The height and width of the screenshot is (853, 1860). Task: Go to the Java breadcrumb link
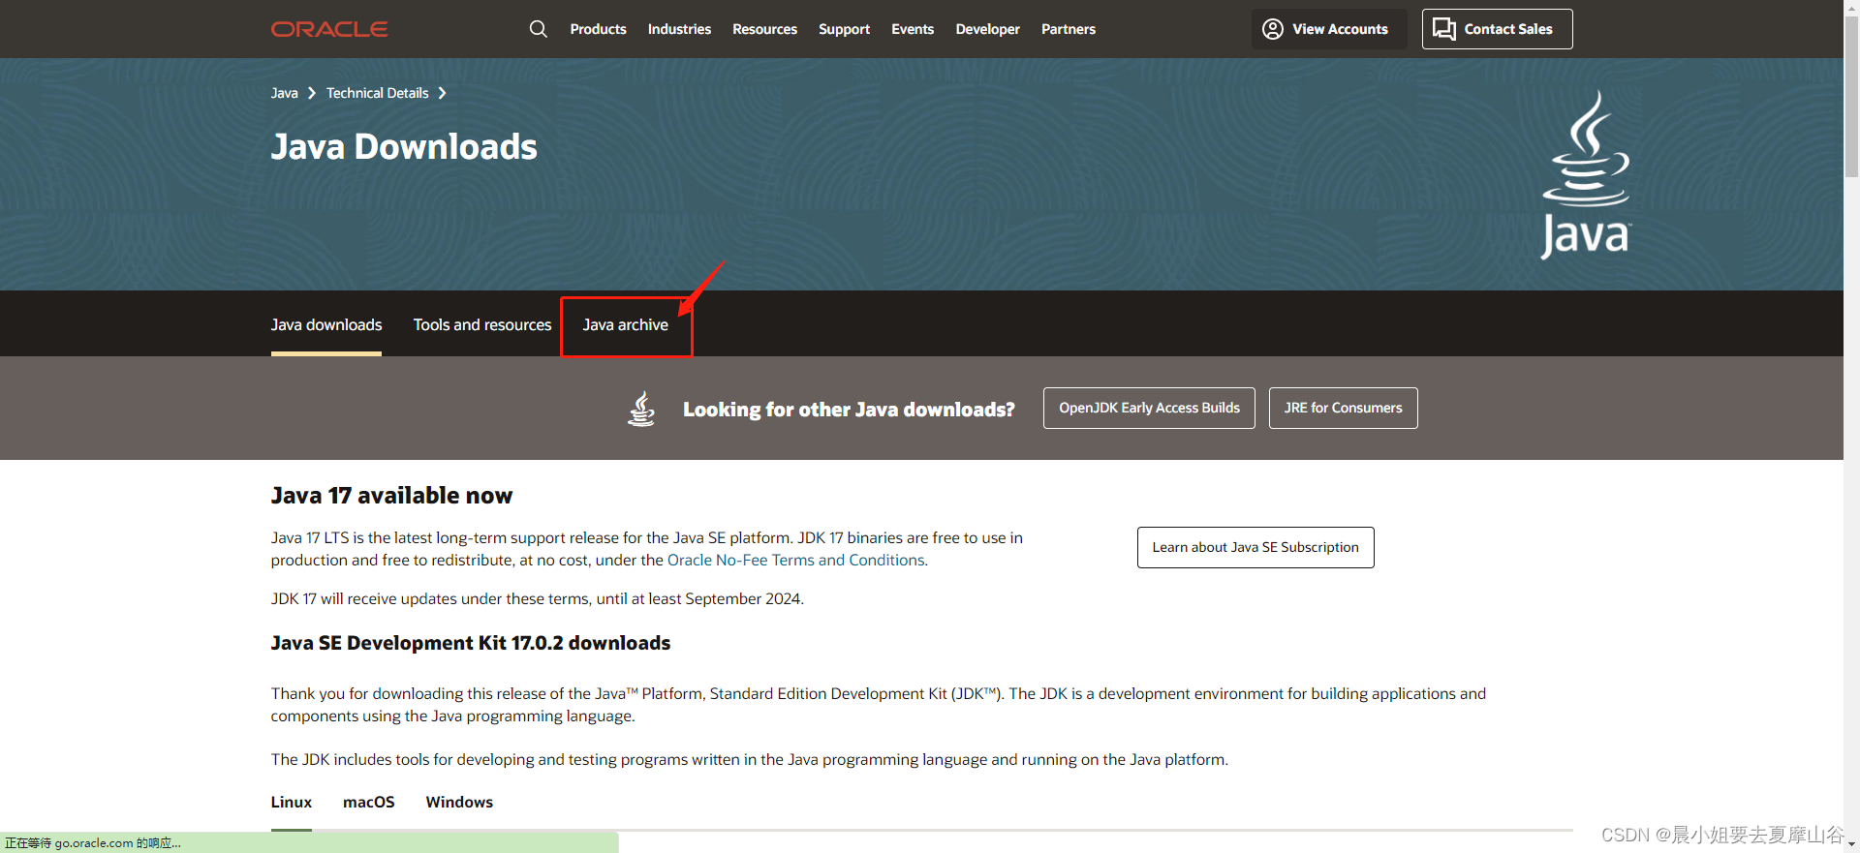(284, 93)
